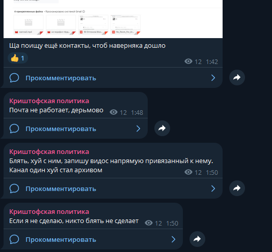Click comment bubble icon under 'Ща поищу' message
Image resolution: width=272 pixels, height=252 pixels.
[x=14, y=78]
